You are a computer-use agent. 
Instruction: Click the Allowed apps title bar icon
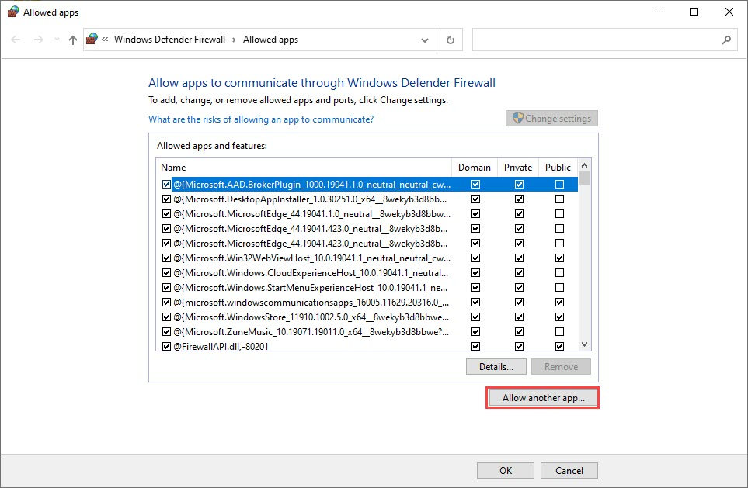click(13, 12)
